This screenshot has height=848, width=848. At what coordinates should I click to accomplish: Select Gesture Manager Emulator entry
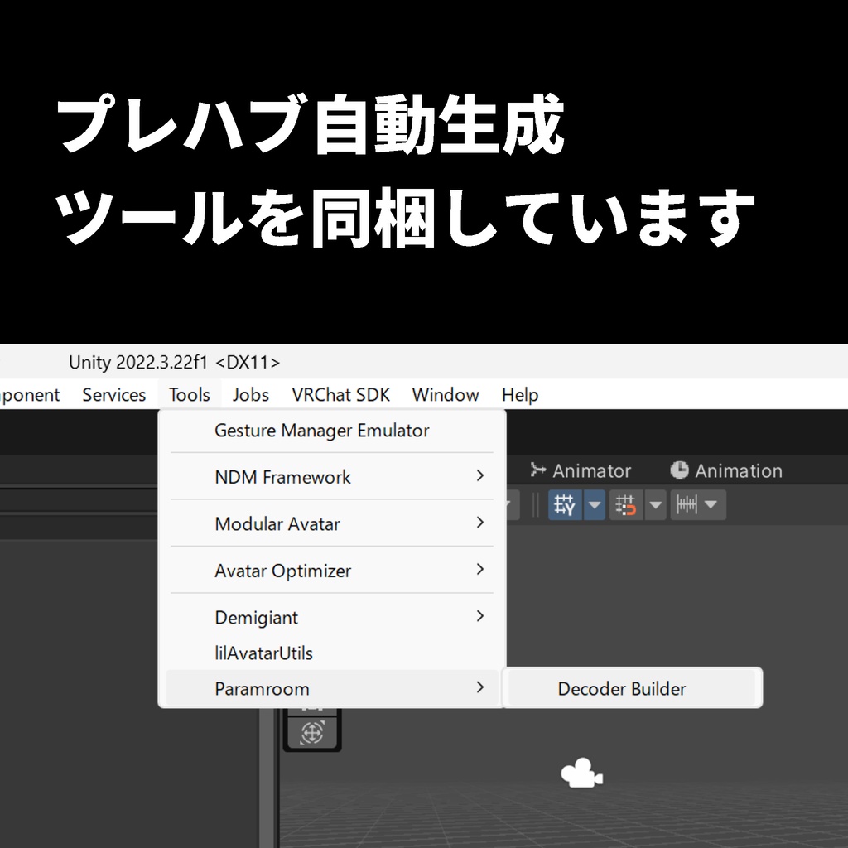coord(332,431)
